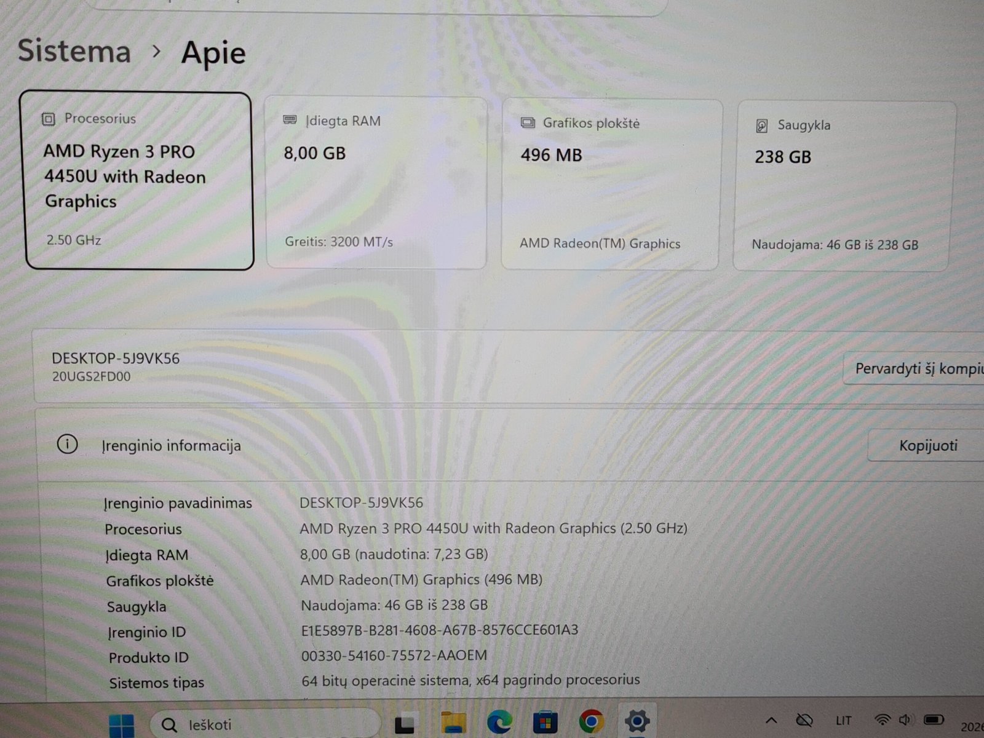Click the 64 bitų operacinė sistema value
The height and width of the screenshot is (738, 984).
click(x=470, y=680)
